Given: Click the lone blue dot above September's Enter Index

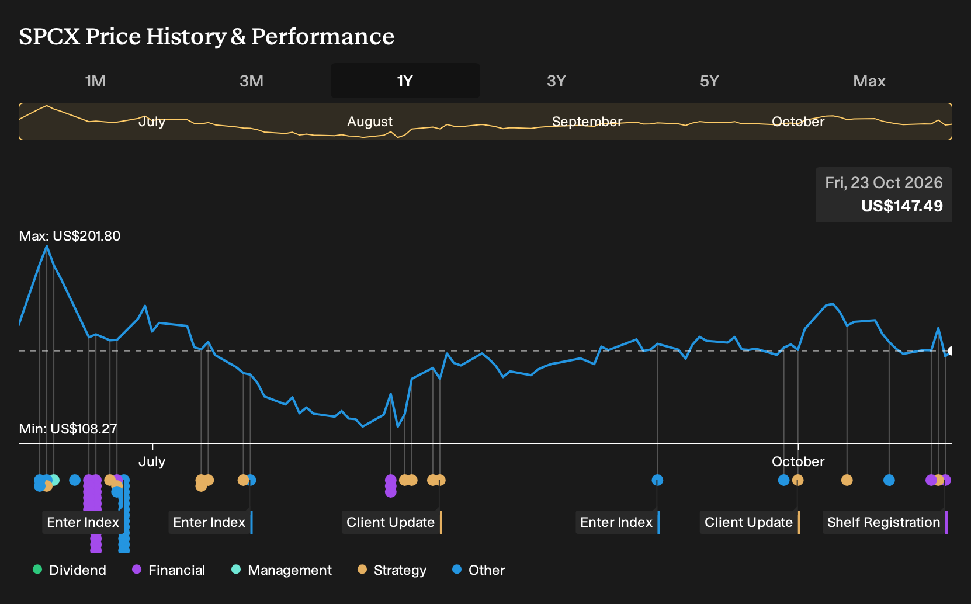Looking at the screenshot, I should (x=657, y=480).
